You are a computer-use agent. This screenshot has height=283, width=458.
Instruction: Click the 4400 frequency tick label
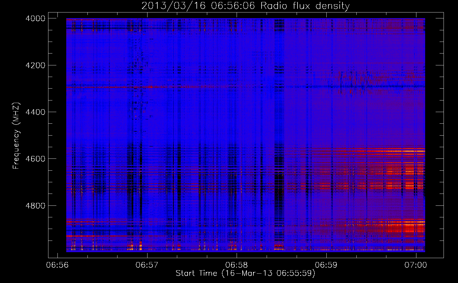click(35, 112)
